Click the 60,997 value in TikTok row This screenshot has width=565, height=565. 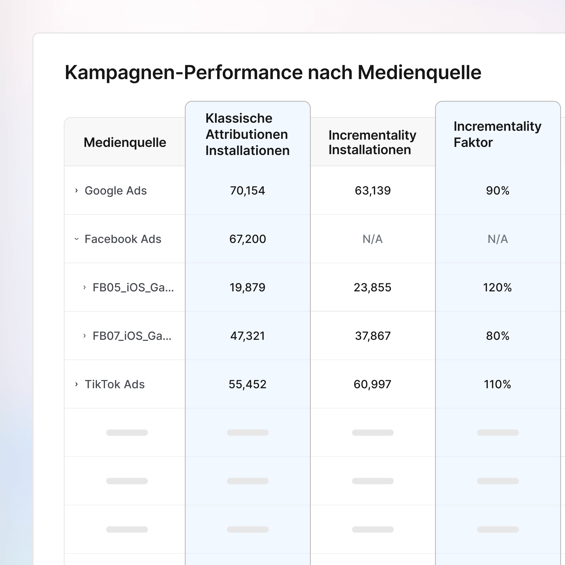[372, 384]
